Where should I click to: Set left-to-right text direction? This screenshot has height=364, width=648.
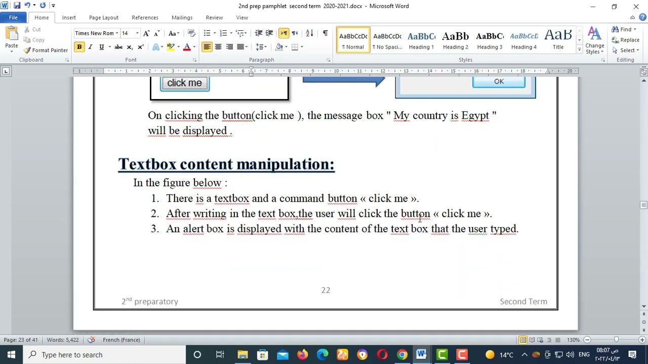[283, 33]
